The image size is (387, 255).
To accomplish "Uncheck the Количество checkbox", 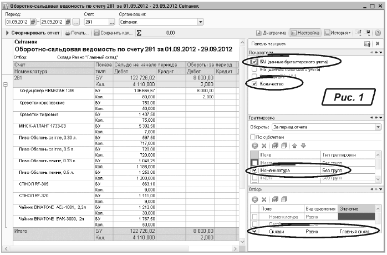I will (254, 83).
